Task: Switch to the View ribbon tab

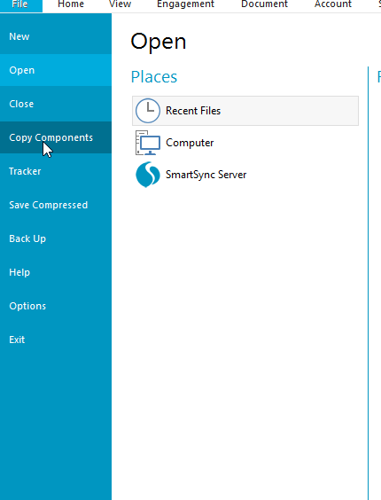Action: [120, 4]
